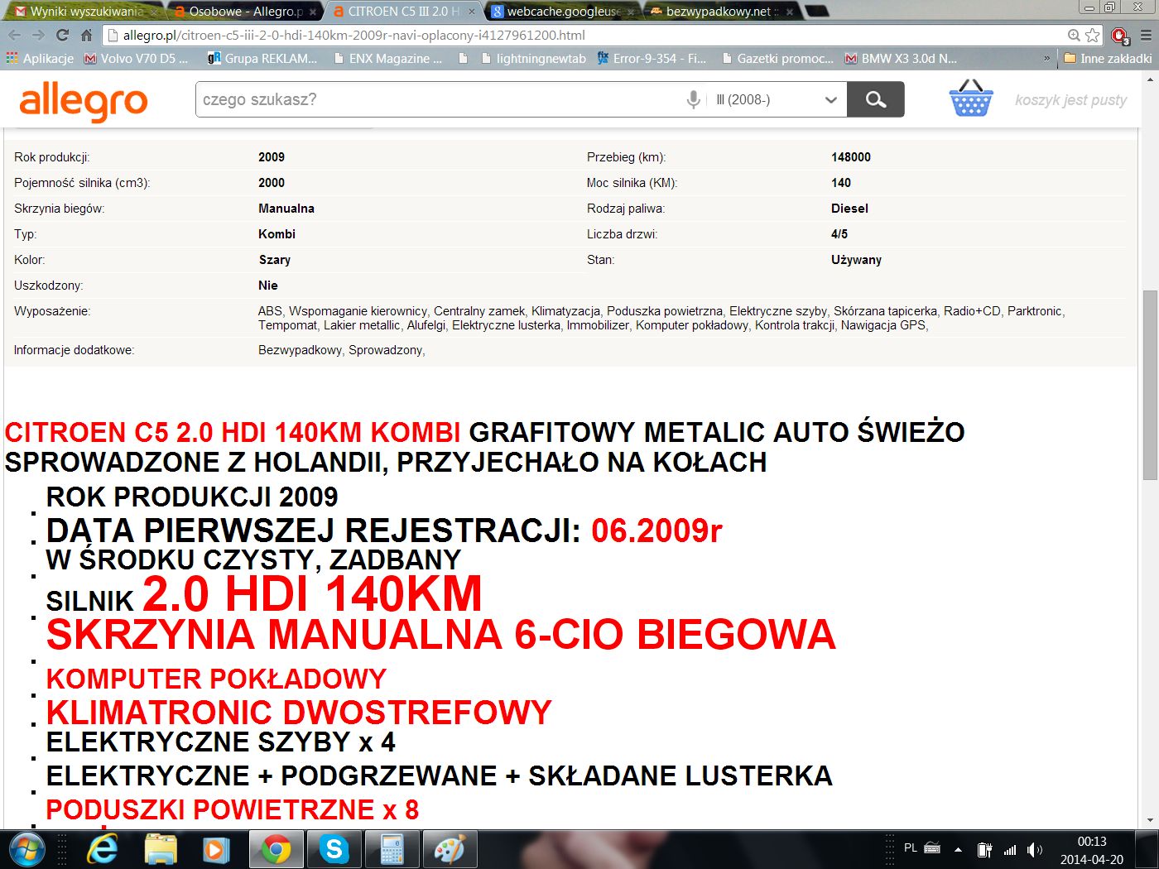Viewport: 1159px width, 869px height.
Task: Open the Aplikacje apps shortcut
Action: click(x=40, y=59)
